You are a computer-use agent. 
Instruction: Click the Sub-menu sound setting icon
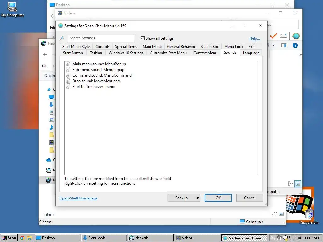pos(68,70)
